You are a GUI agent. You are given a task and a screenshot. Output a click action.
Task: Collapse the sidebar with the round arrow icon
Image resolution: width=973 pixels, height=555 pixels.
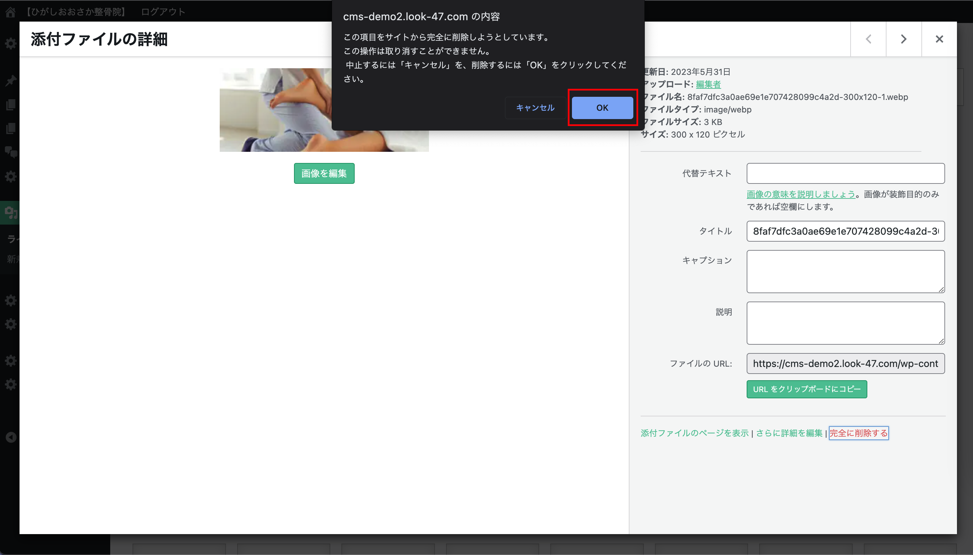pyautogui.click(x=11, y=437)
